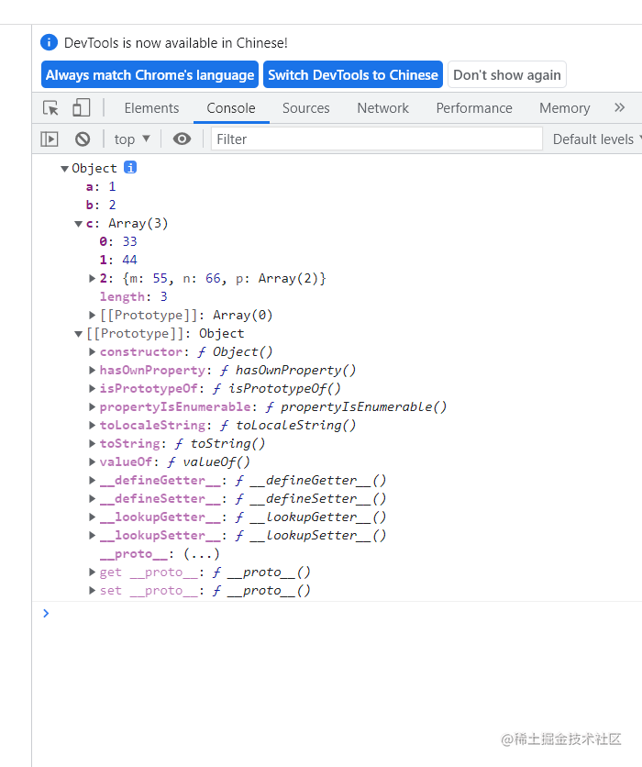The height and width of the screenshot is (767, 642).
Task: Click the blue info badge beside Object
Action: (x=130, y=168)
